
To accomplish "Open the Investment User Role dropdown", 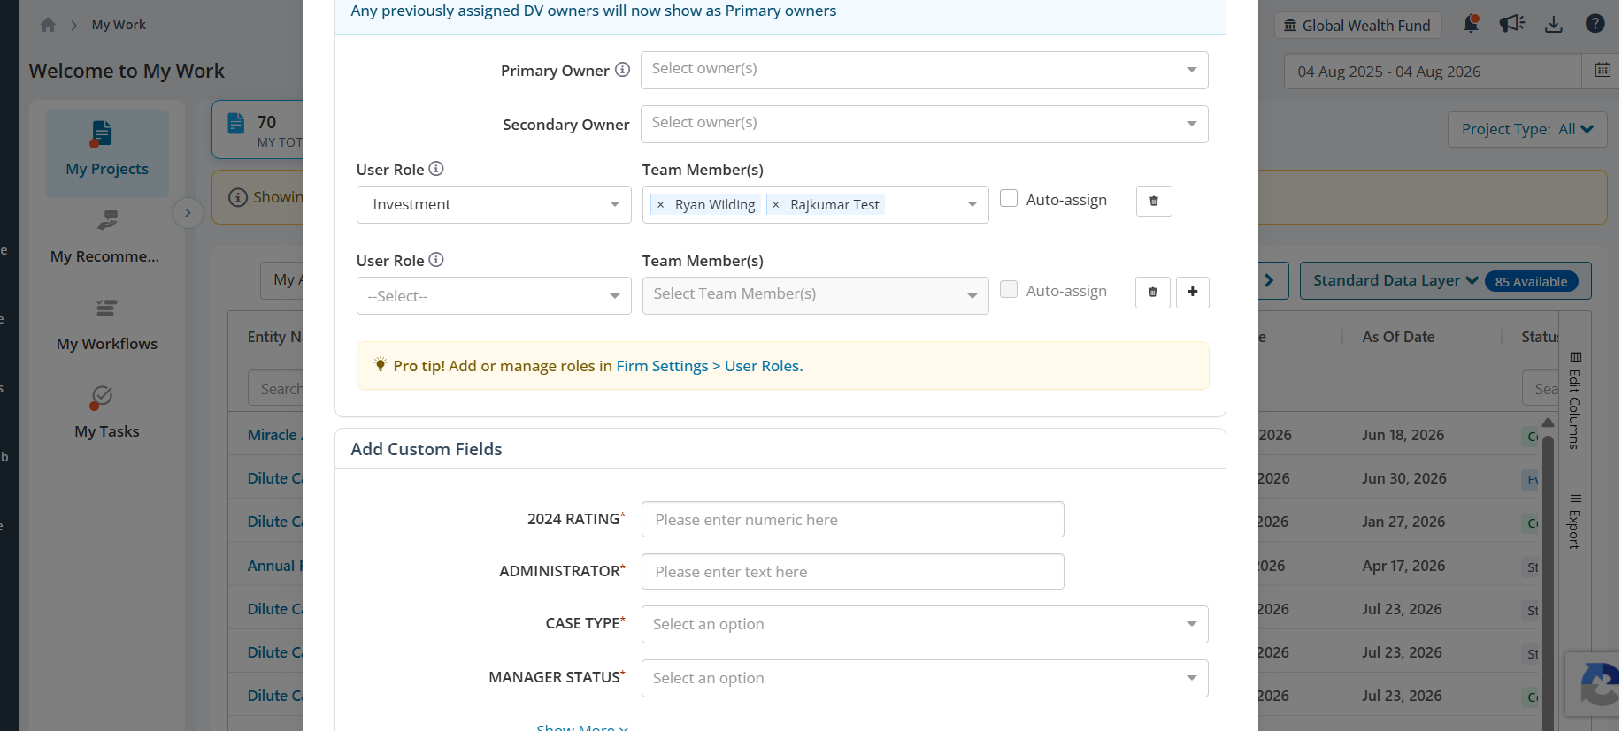I will pos(494,204).
